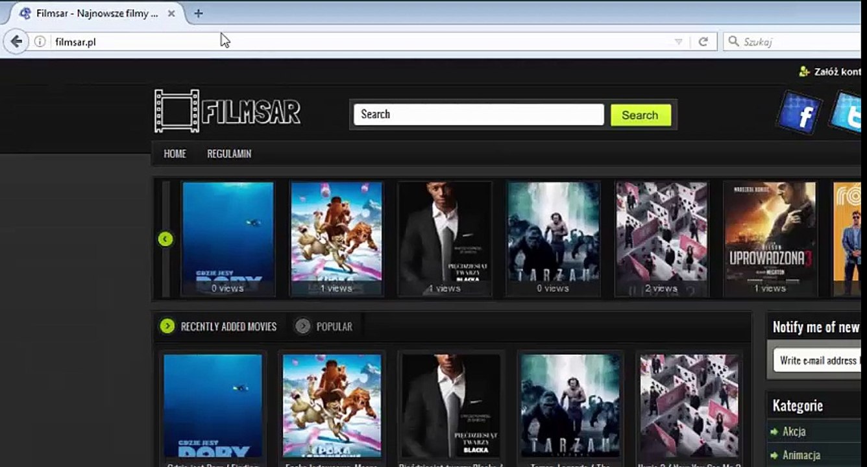
Task: Open playing-cards poster under Recently Added
Action: coord(689,405)
